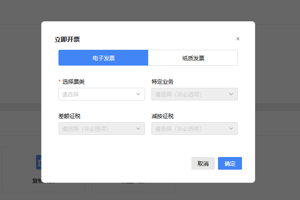Click the chevron arrow in 差额征税 box
Viewport: 300px width, 200px height.
point(138,129)
